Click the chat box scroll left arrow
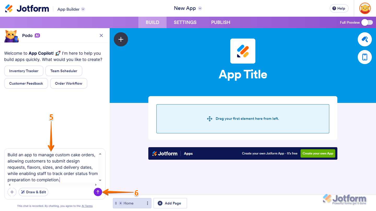376x211 pixels. click(x=9, y=184)
